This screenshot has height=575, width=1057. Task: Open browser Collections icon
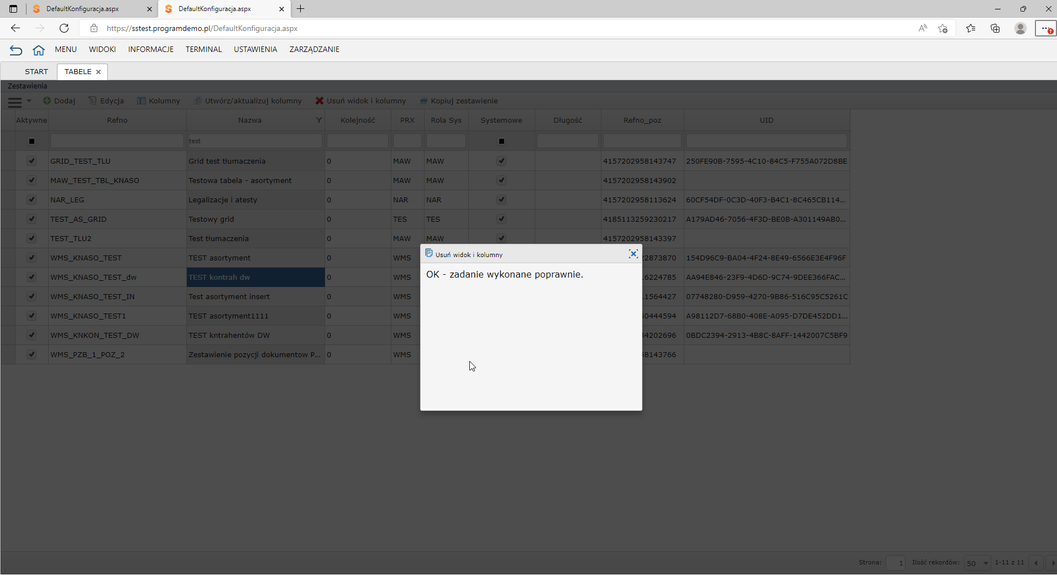995,28
